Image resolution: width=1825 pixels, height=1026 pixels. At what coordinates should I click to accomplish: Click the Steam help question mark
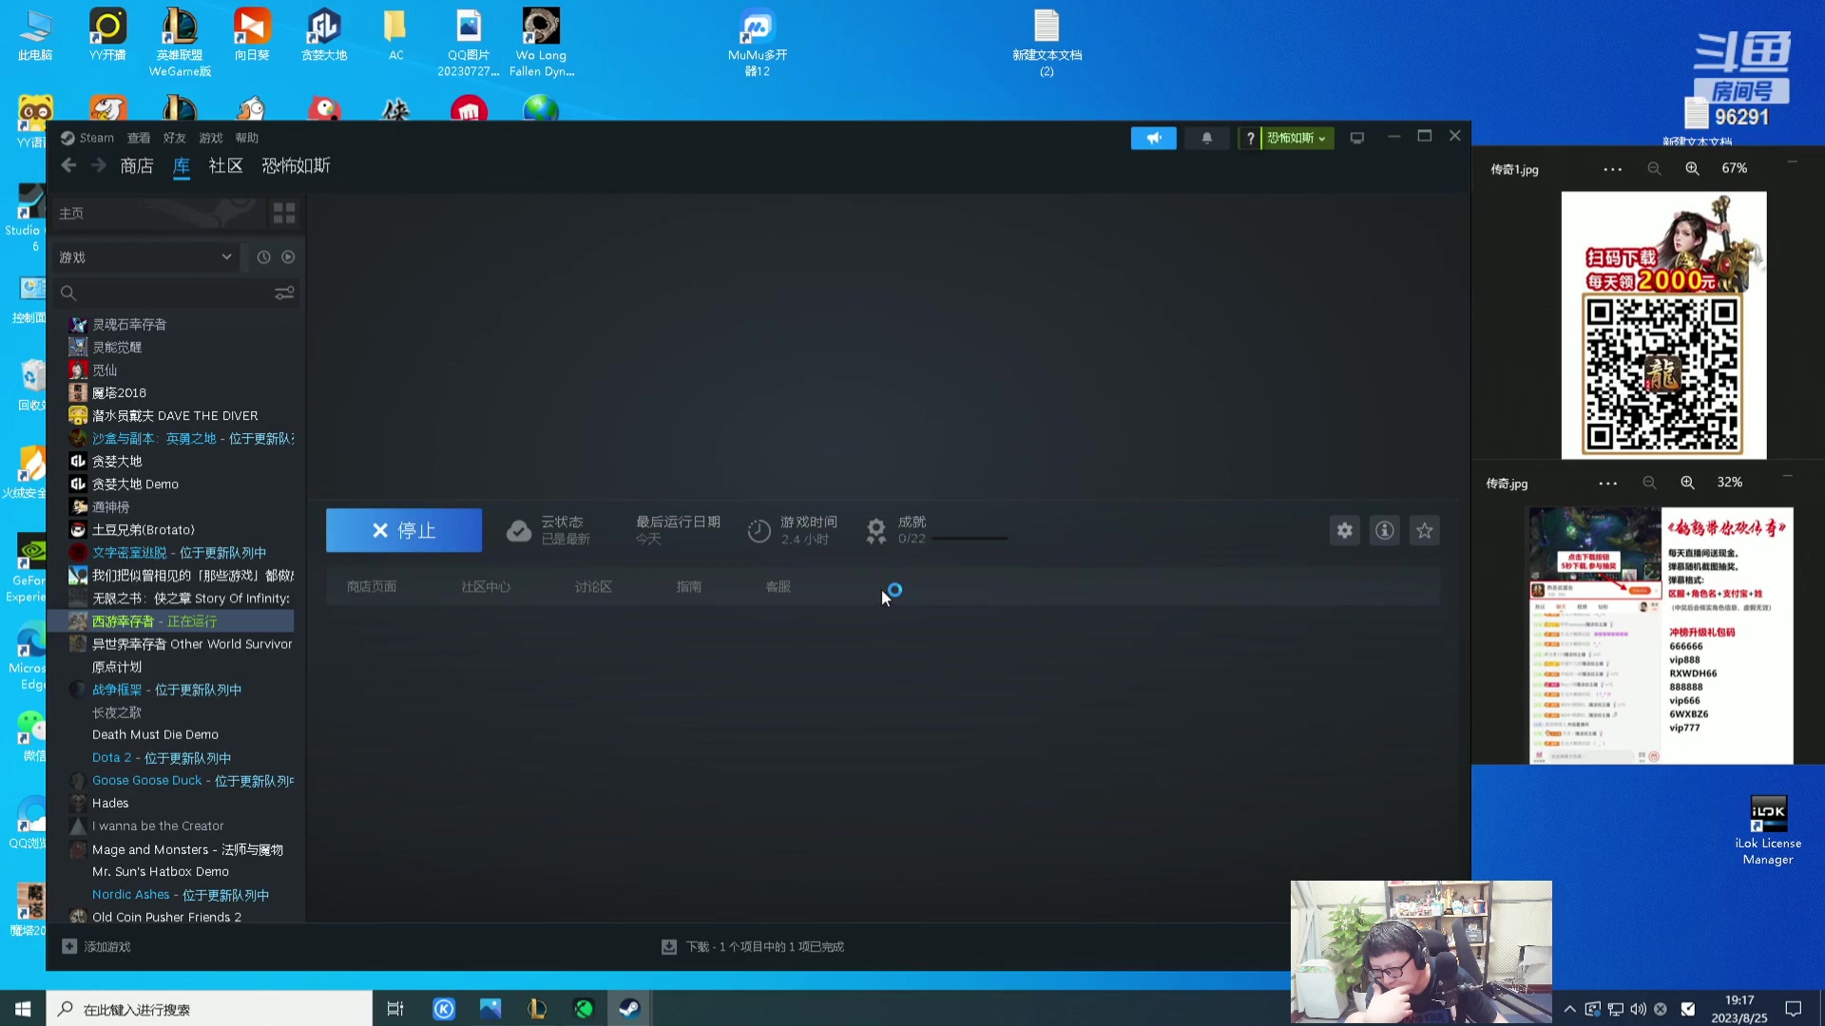pyautogui.click(x=1250, y=138)
